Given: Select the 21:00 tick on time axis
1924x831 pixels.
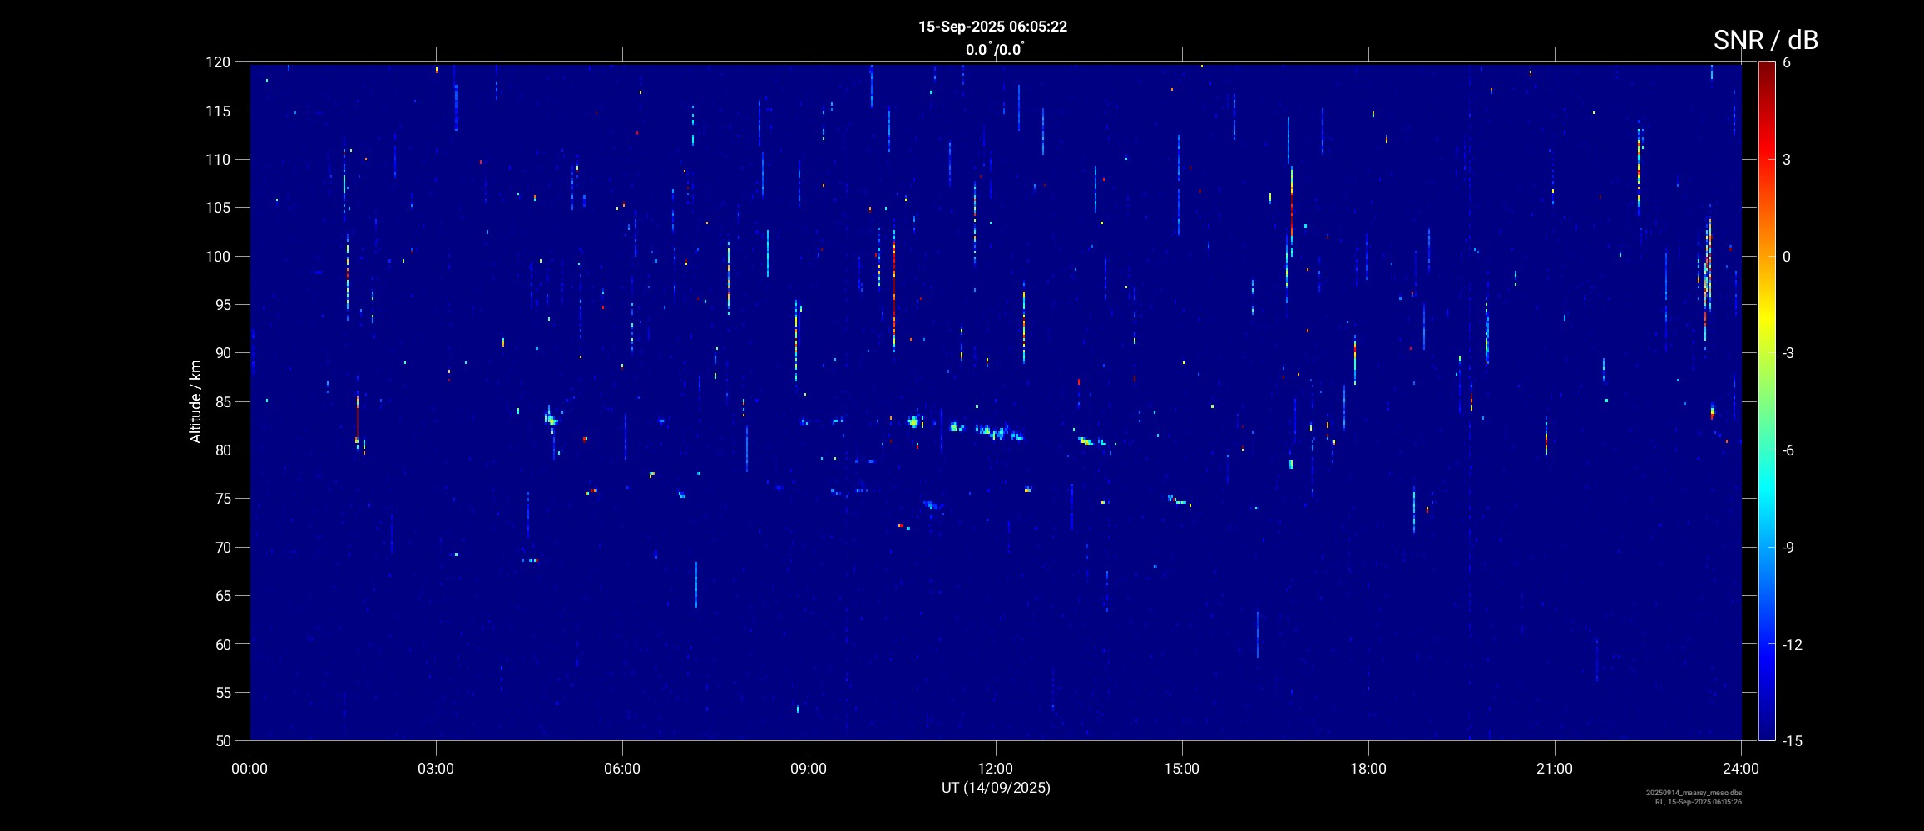Looking at the screenshot, I should (x=1554, y=769).
